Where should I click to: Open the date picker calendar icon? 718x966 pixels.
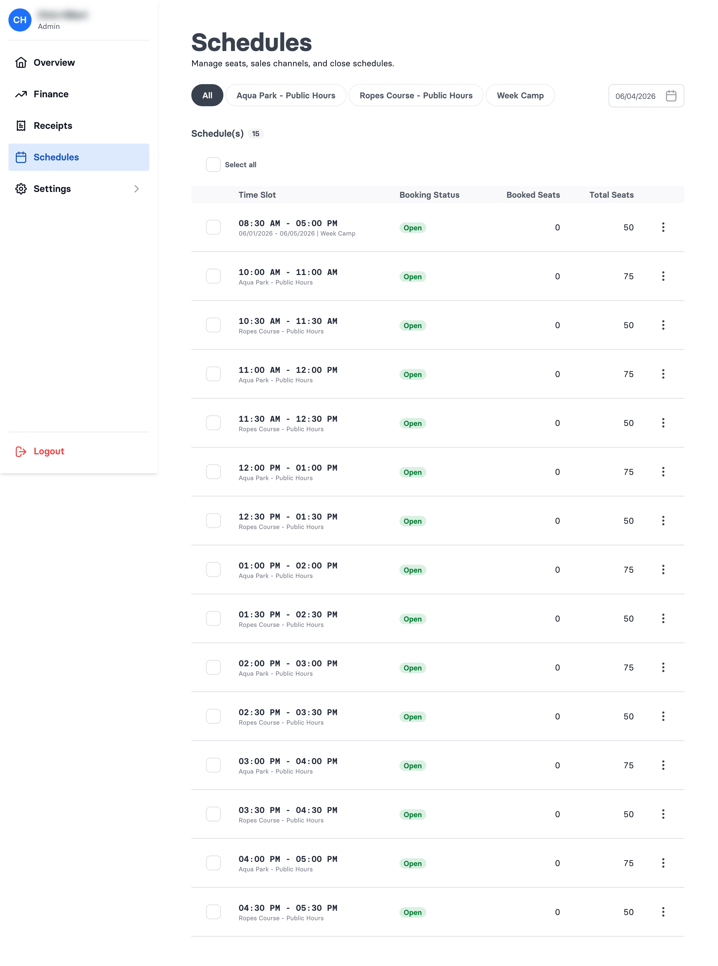[x=671, y=96]
